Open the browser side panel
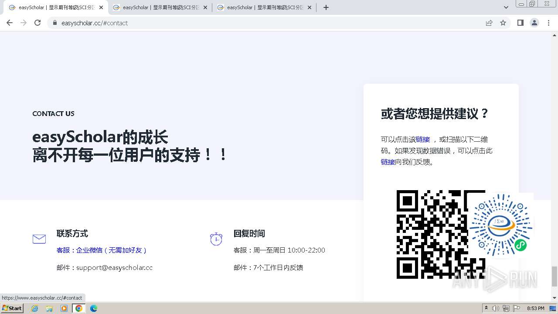The width and height of the screenshot is (558, 314). pos(521,23)
